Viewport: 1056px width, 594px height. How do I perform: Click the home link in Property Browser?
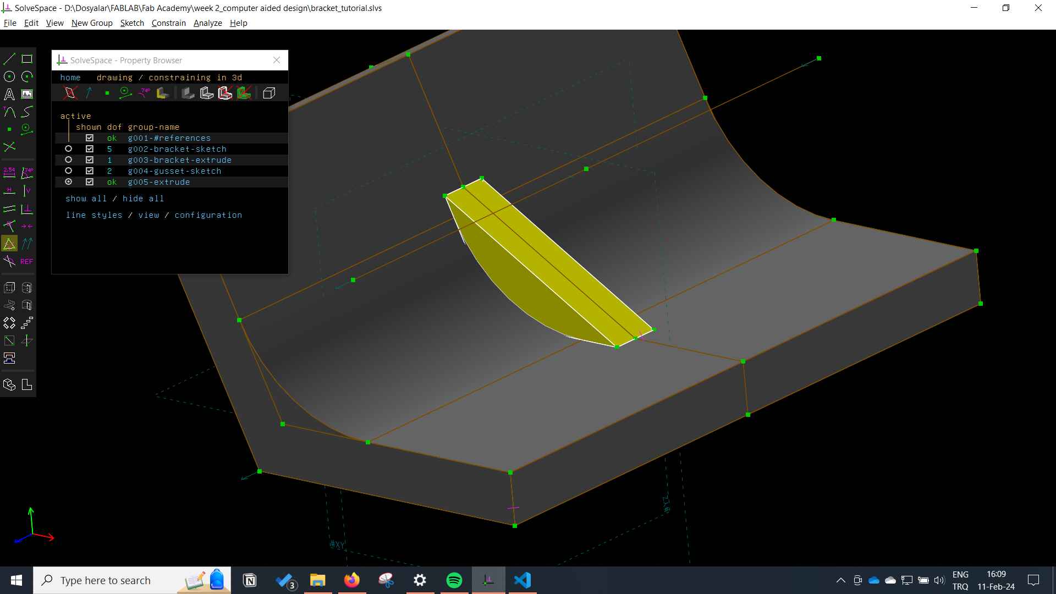pyautogui.click(x=70, y=78)
